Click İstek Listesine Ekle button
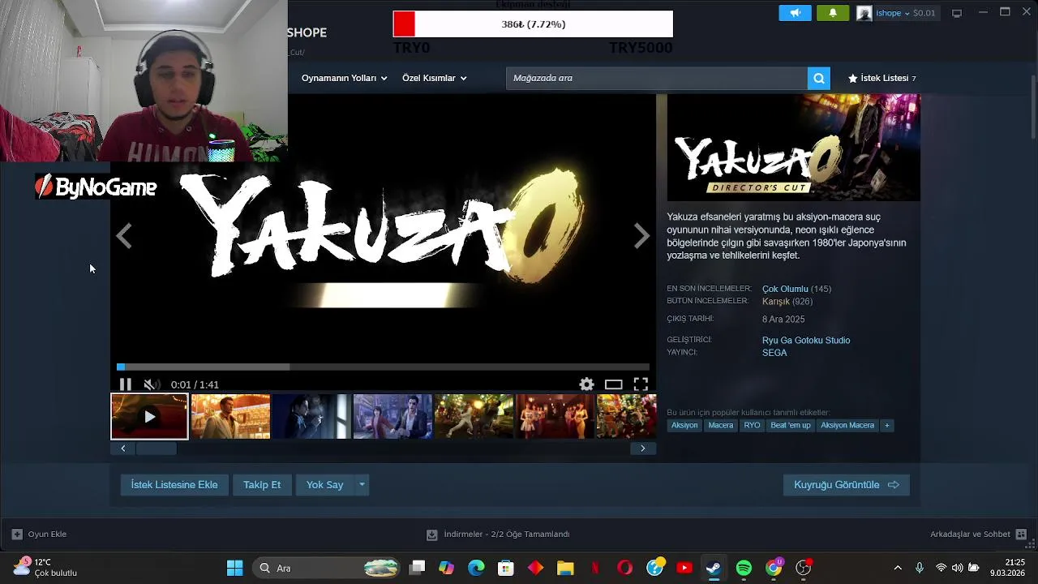 coord(174,484)
